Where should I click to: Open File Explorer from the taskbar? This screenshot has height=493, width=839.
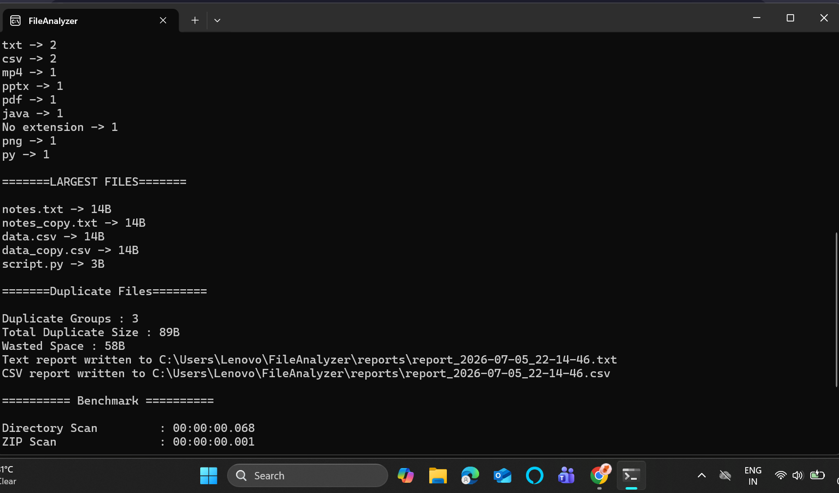(438, 475)
